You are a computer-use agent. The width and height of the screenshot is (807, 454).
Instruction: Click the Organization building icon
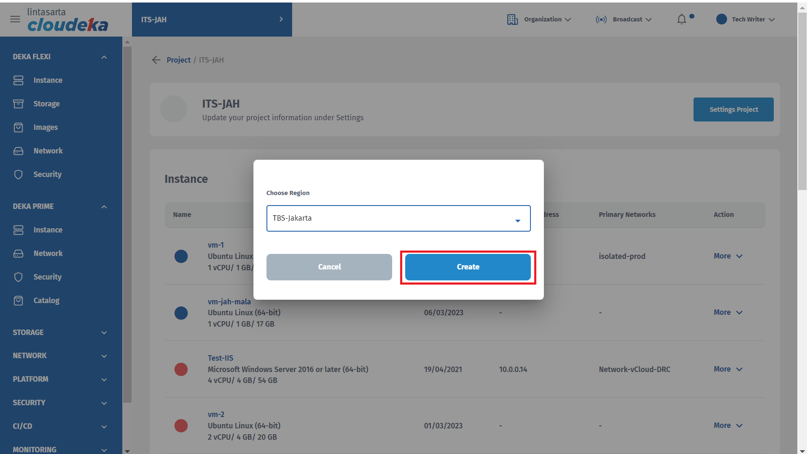click(512, 19)
